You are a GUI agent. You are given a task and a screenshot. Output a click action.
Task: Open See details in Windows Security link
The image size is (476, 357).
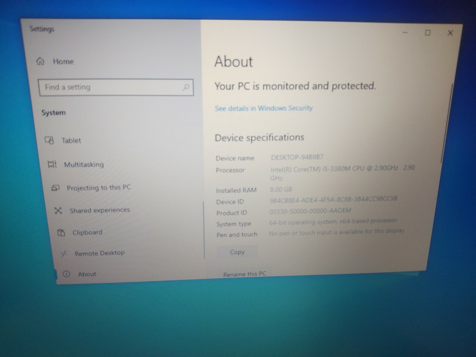point(264,108)
